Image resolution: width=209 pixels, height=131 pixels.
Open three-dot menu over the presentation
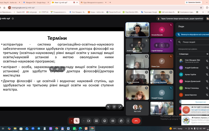(x=62, y=69)
